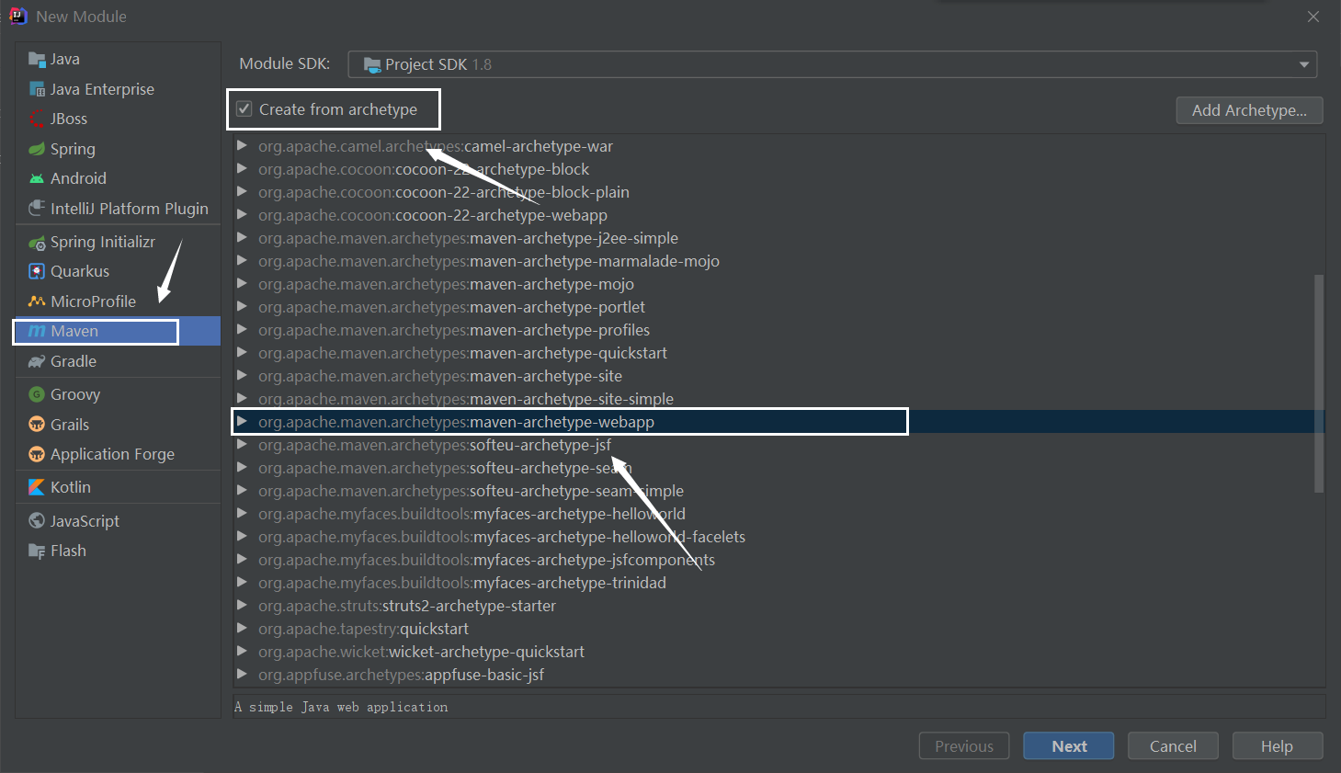The image size is (1341, 773).
Task: Expand cocoon-22-archetype-block node
Action: pos(242,169)
